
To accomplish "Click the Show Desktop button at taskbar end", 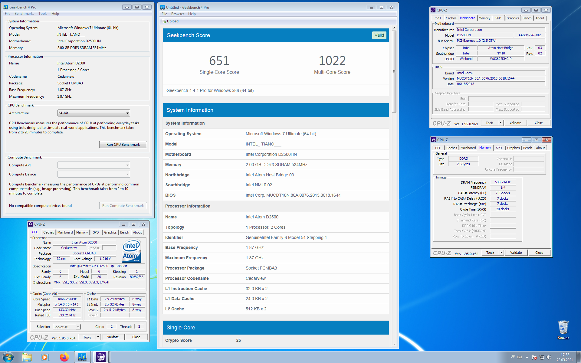I will (x=579, y=357).
